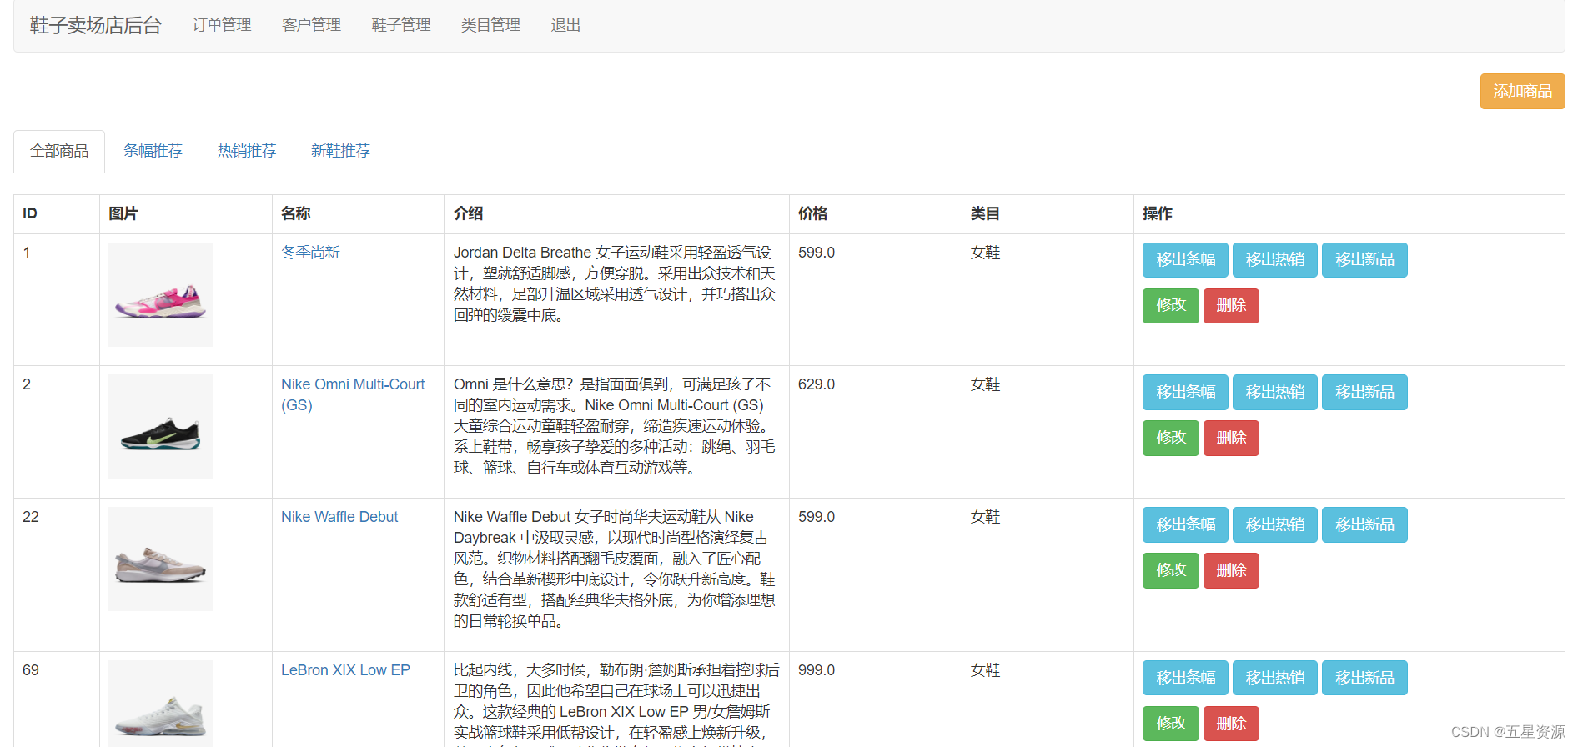Click the Nike Waffle Debut shoe thumbnail
Screen dimensions: 1578x747
(160, 559)
